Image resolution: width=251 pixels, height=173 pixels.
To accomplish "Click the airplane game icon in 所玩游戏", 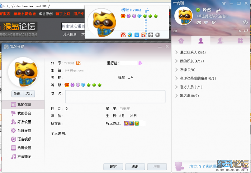I will (126, 123).
